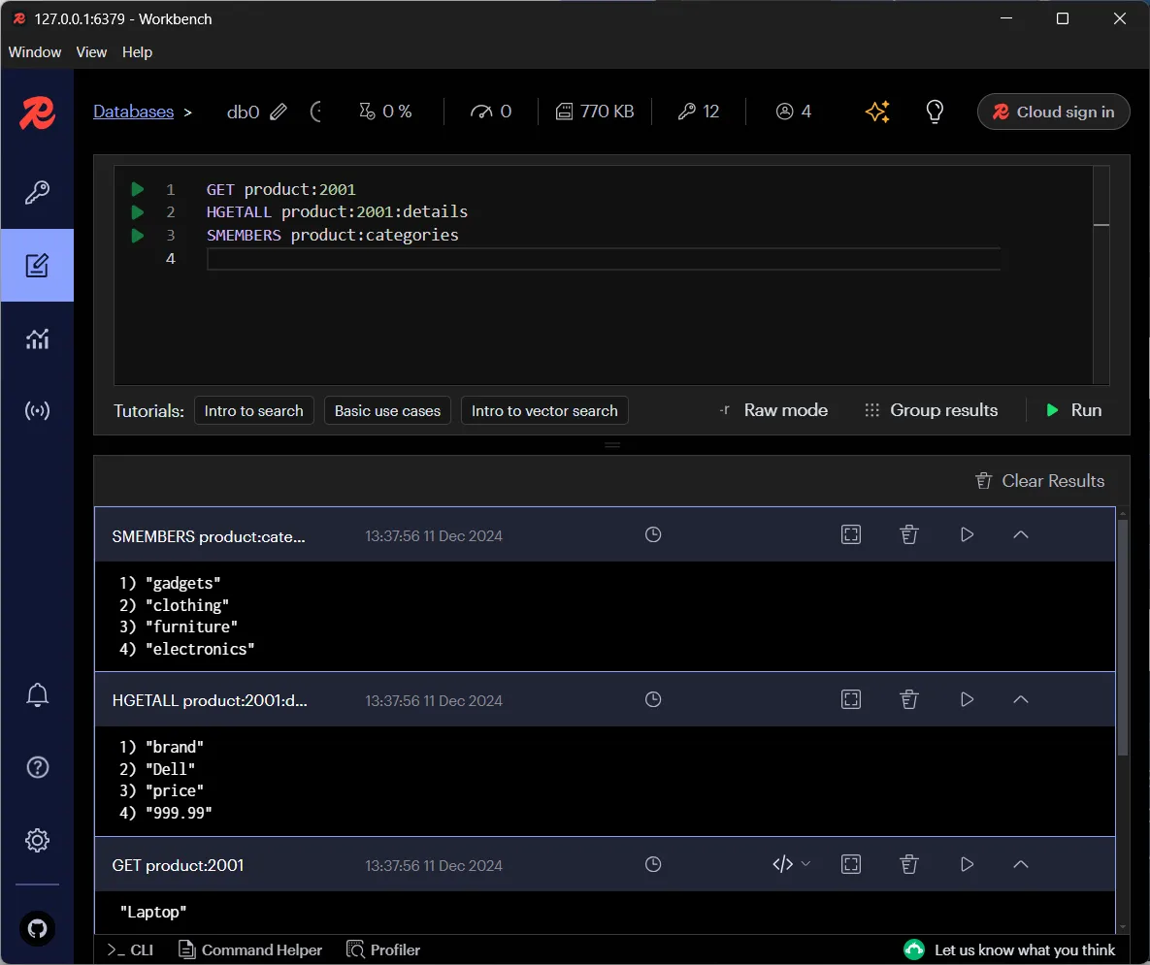Image resolution: width=1150 pixels, height=965 pixels.
Task: Open the Pub/Sub panel
Action: 37,410
